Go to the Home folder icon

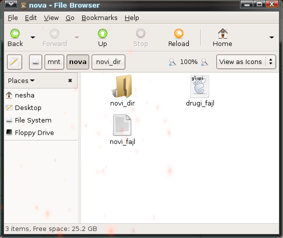(x=223, y=33)
